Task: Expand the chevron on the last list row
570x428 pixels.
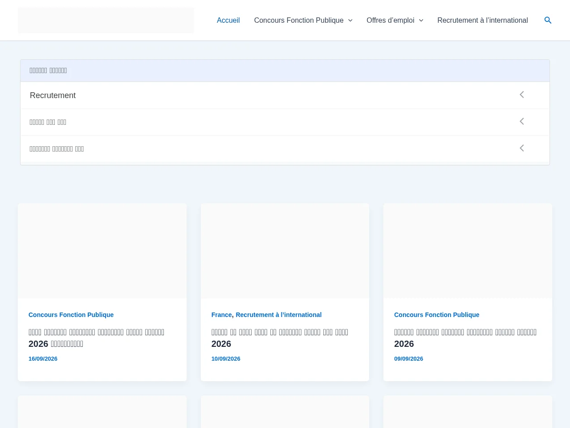Action: coord(522,148)
